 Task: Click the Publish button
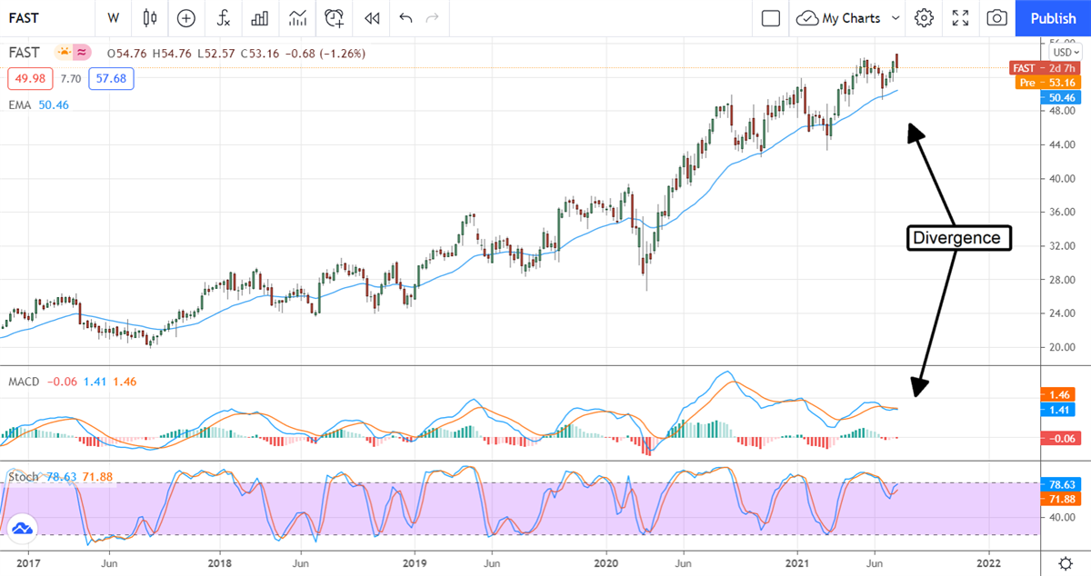pyautogui.click(x=1053, y=18)
